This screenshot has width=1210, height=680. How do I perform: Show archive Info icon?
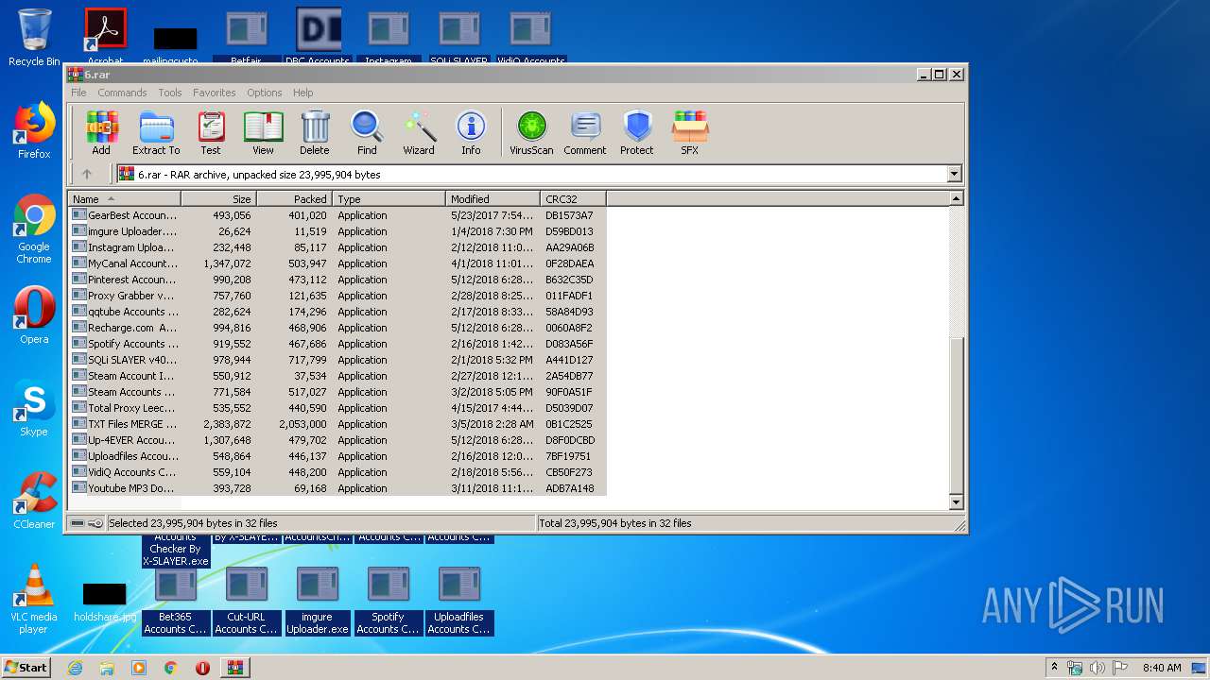[471, 133]
